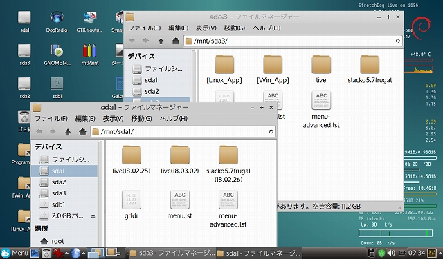Open the Edit (編集) menu in sda1 window
The image size is (443, 259).
click(85, 119)
